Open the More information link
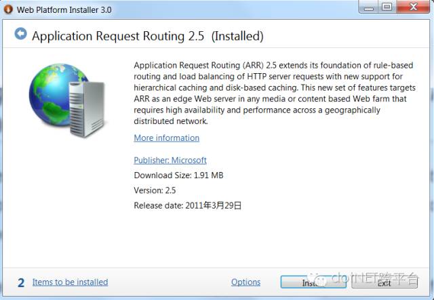The height and width of the screenshot is (300, 434). tap(167, 137)
